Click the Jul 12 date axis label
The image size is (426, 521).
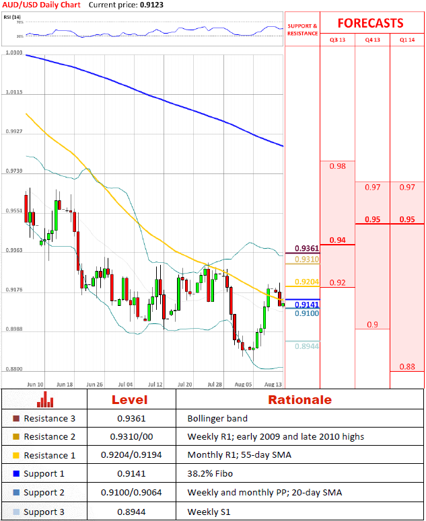pos(155,385)
